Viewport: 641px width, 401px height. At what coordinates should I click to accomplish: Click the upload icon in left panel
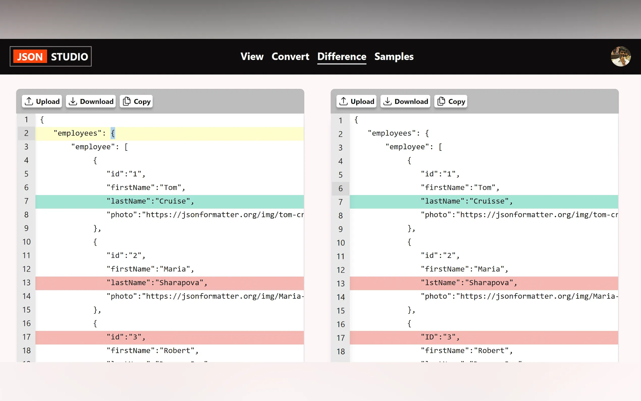(29, 101)
